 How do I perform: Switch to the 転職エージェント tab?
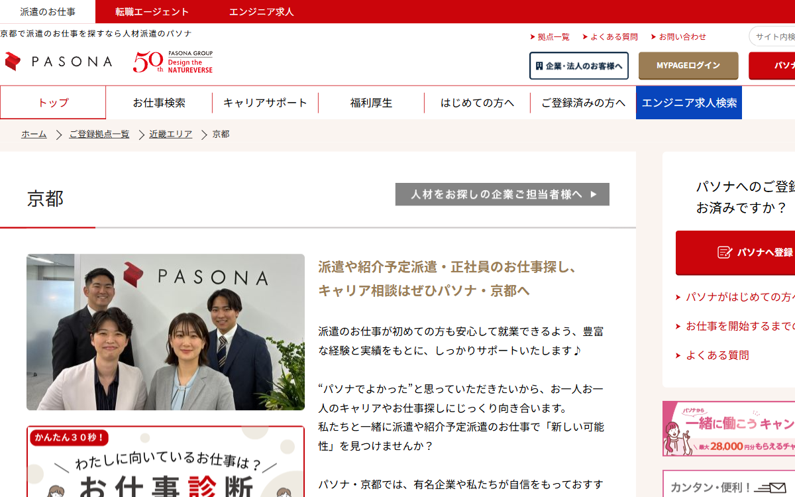coord(152,12)
